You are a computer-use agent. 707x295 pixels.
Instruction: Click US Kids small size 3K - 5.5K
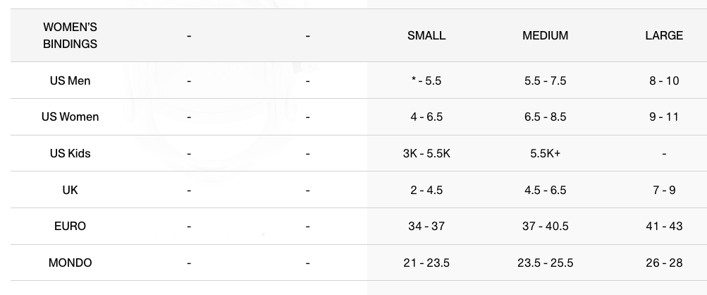[426, 153]
